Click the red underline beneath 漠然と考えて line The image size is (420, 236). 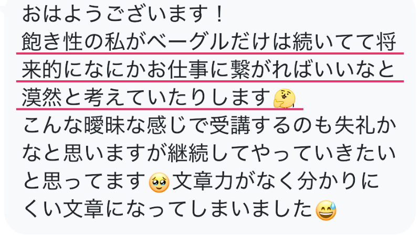[x=160, y=109]
